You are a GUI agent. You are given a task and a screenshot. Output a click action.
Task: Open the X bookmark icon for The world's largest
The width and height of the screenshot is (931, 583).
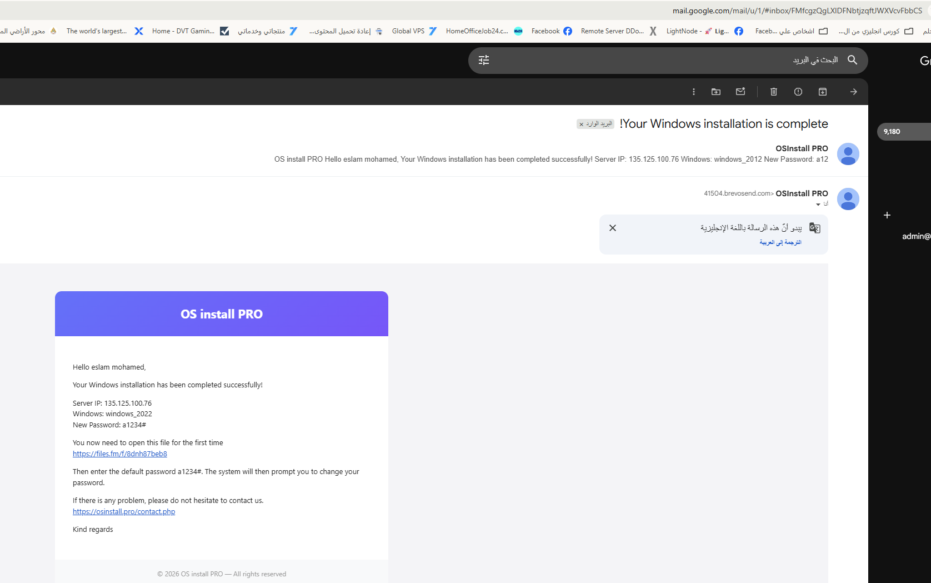pos(139,31)
